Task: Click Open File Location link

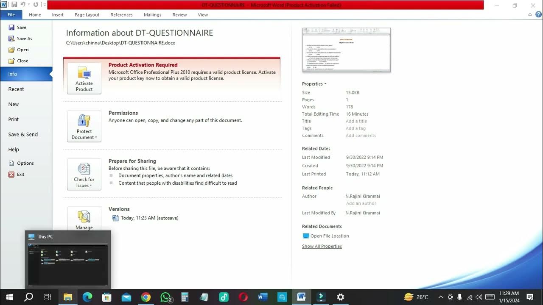Action: [x=326, y=236]
